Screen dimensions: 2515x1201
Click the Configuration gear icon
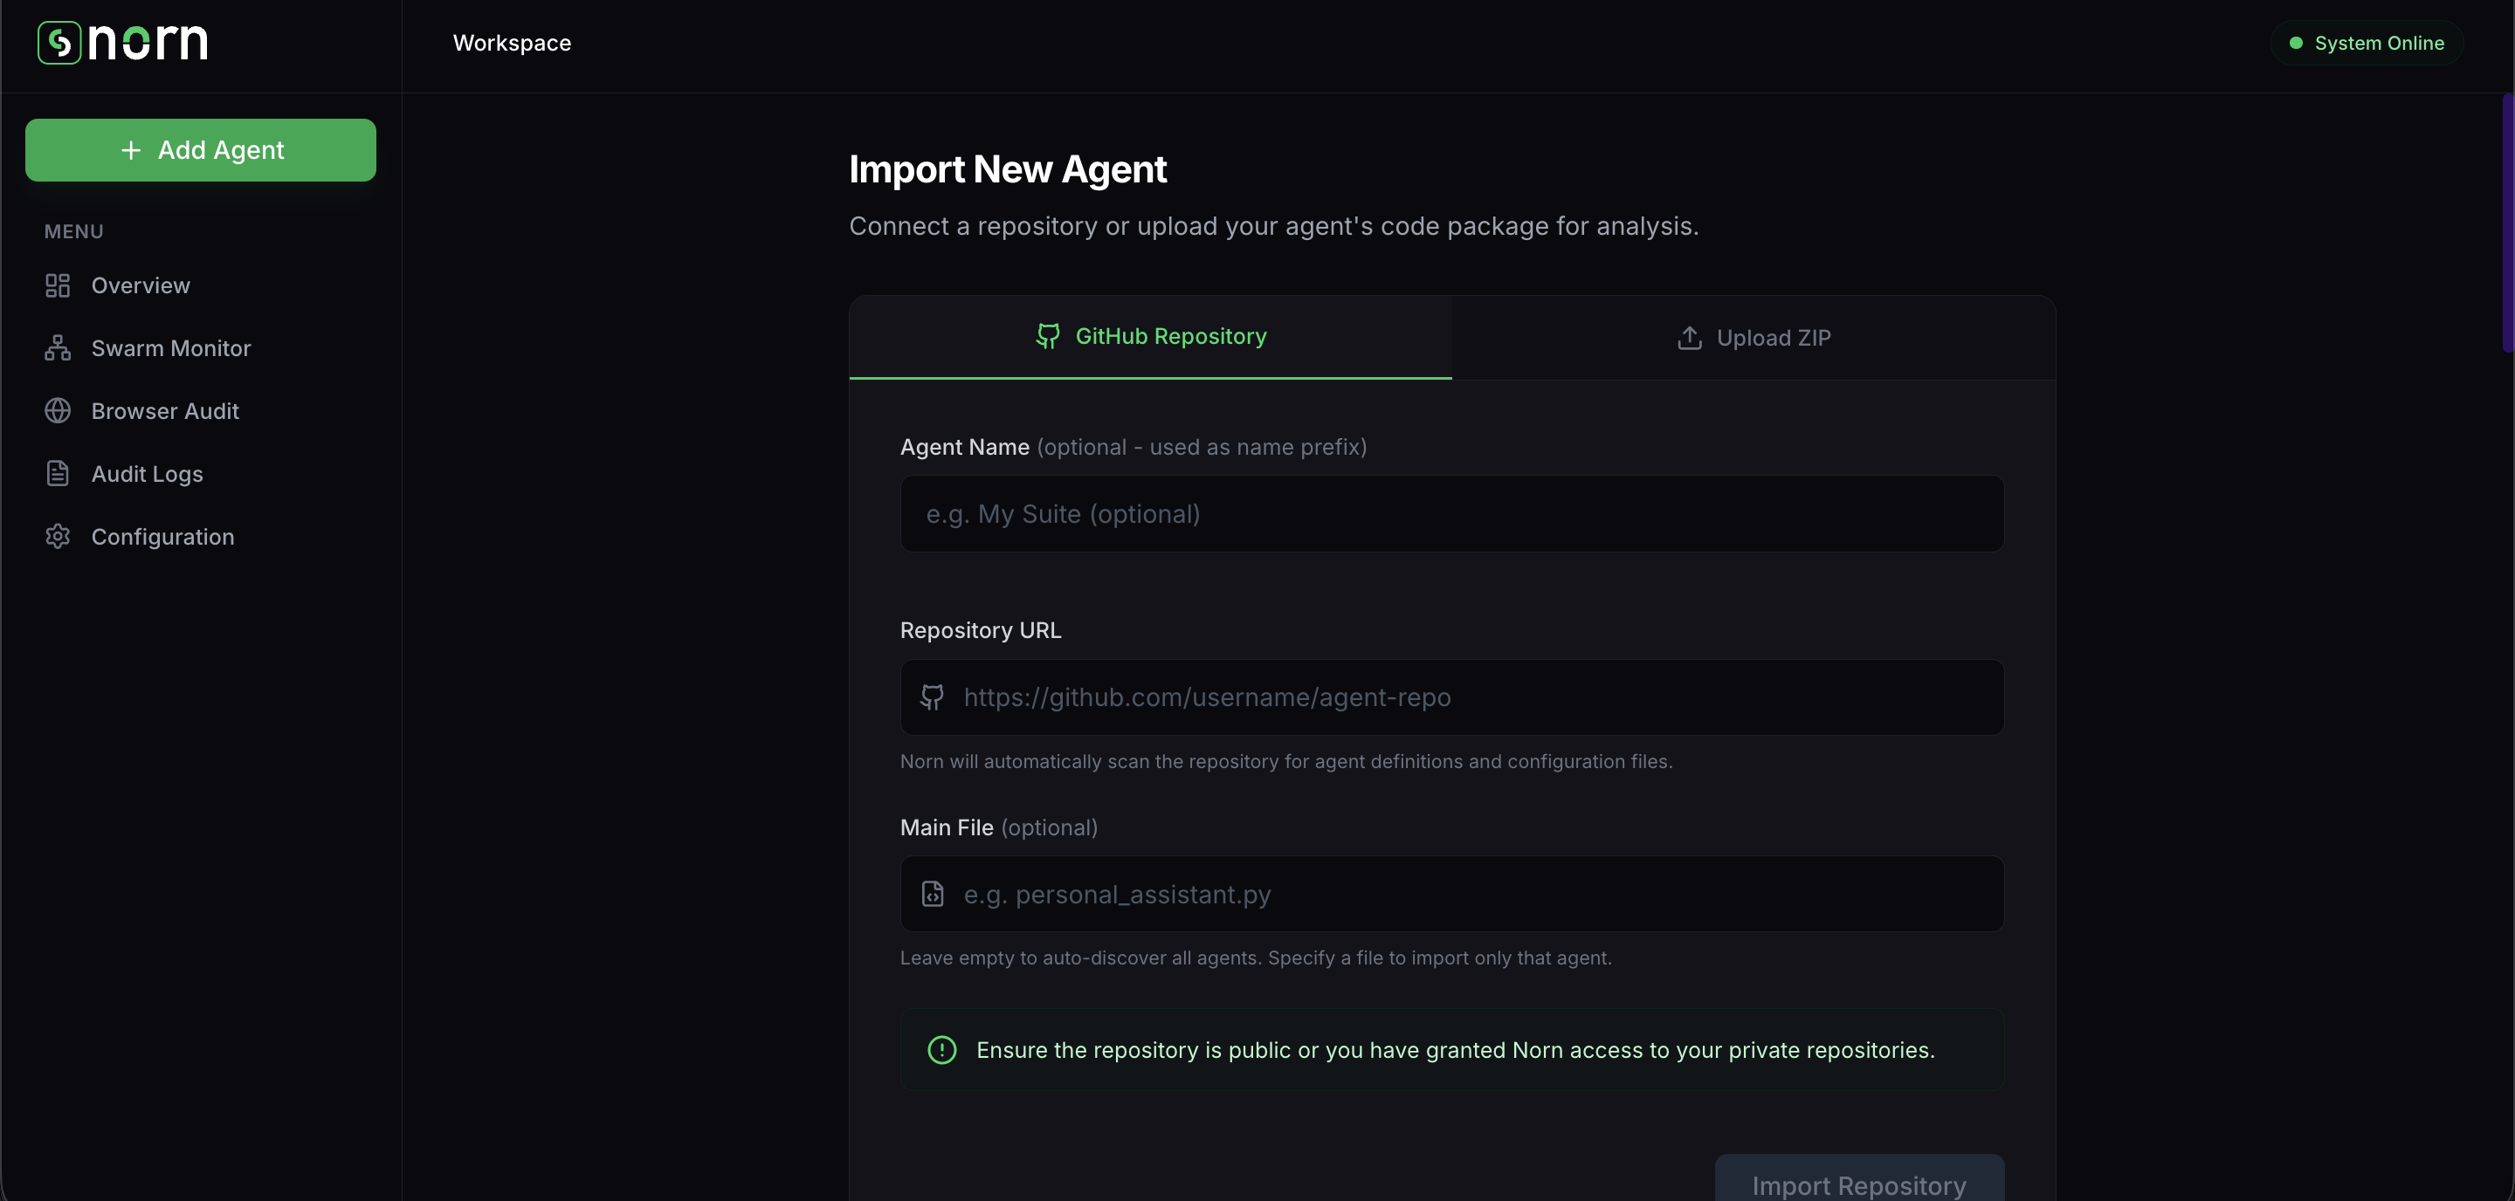(58, 537)
